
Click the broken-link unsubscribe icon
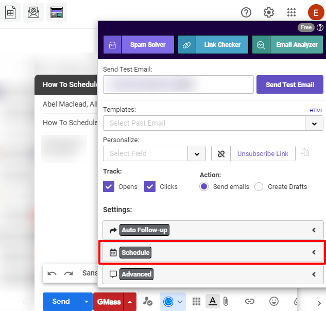click(x=221, y=153)
